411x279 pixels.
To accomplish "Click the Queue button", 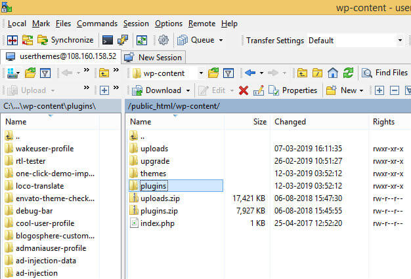I will 196,40.
